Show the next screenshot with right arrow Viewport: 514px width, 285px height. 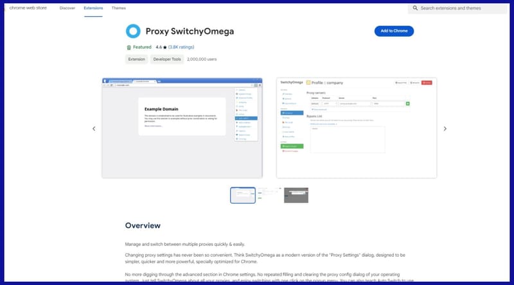click(x=445, y=128)
